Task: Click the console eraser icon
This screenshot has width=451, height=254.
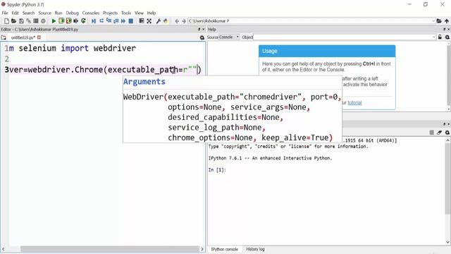Action: click(439, 133)
